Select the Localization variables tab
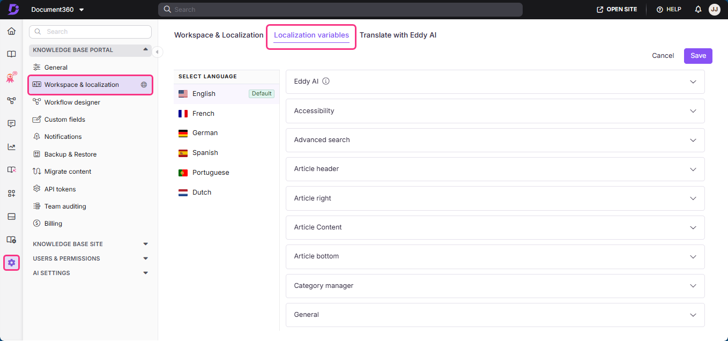Screen dimensions: 728x341 [311, 35]
